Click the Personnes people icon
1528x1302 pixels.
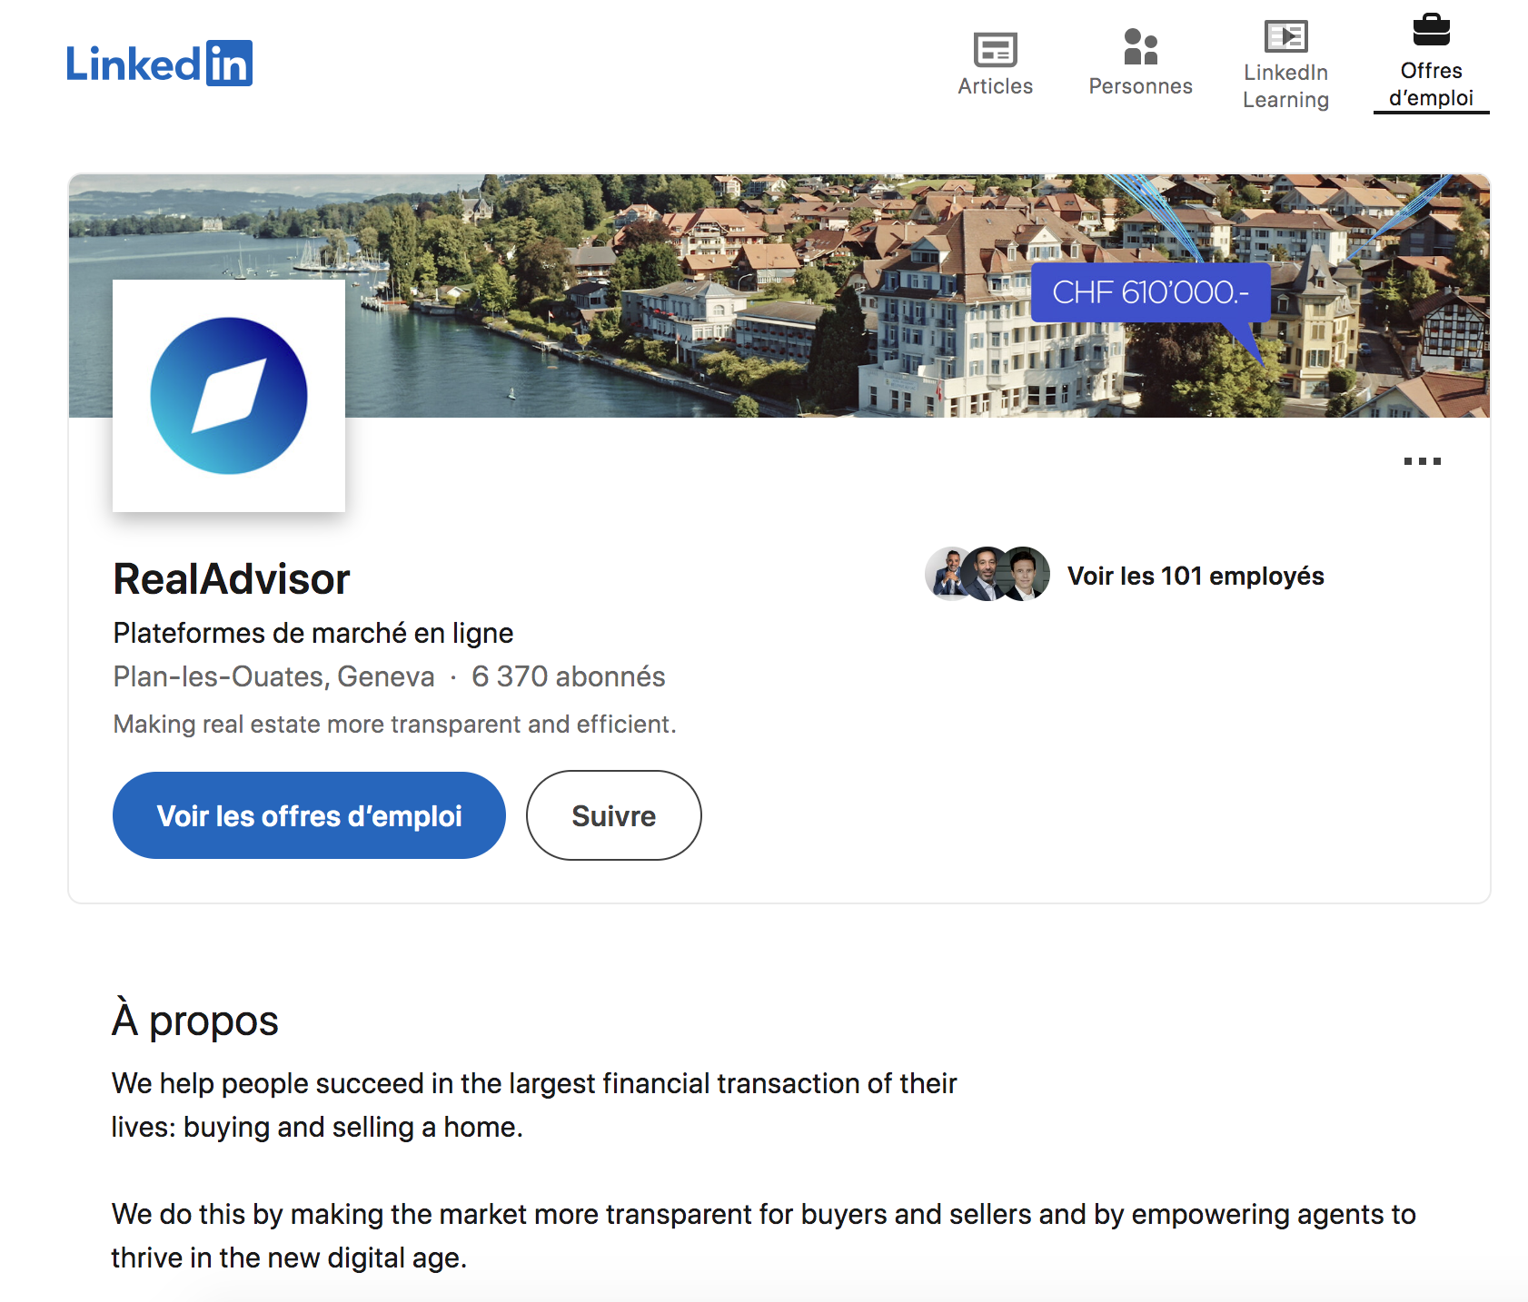pyautogui.click(x=1140, y=47)
